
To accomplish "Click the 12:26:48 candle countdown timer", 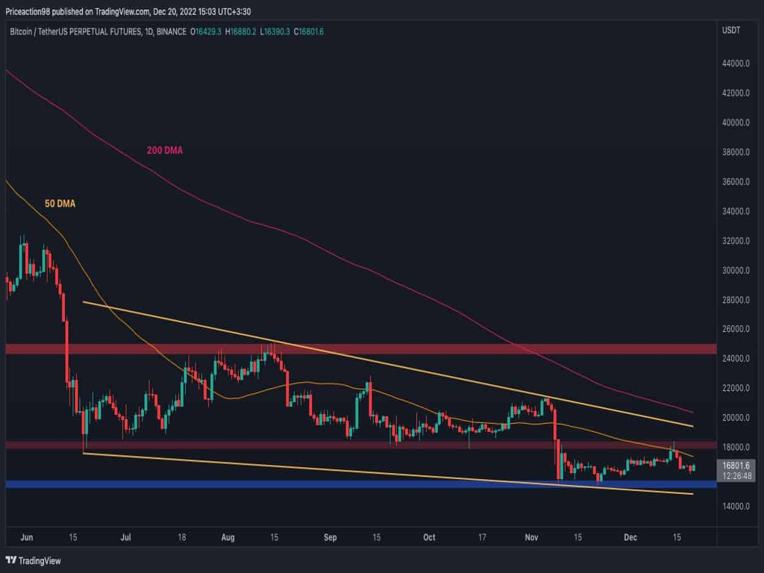I will tap(735, 475).
